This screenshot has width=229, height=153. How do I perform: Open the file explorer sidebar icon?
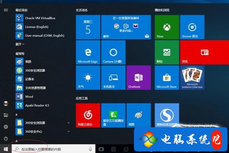pos(6,115)
